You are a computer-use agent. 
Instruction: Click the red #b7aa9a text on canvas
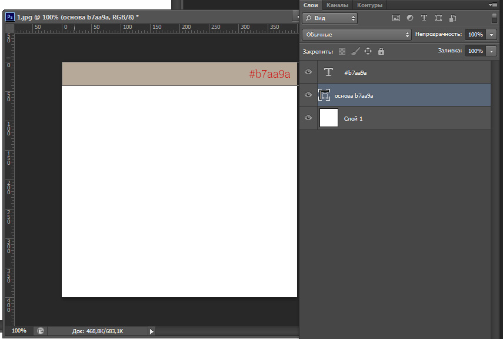269,74
